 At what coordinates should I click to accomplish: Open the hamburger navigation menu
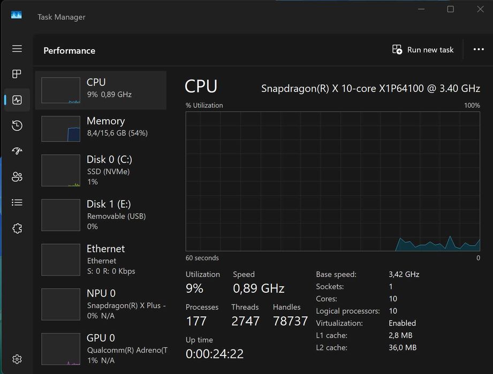(x=17, y=49)
